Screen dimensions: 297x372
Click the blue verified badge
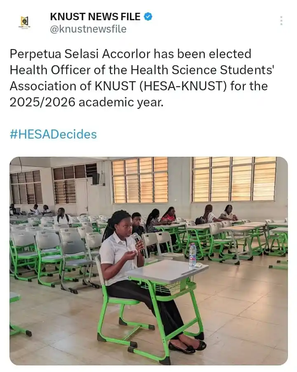tap(148, 16)
